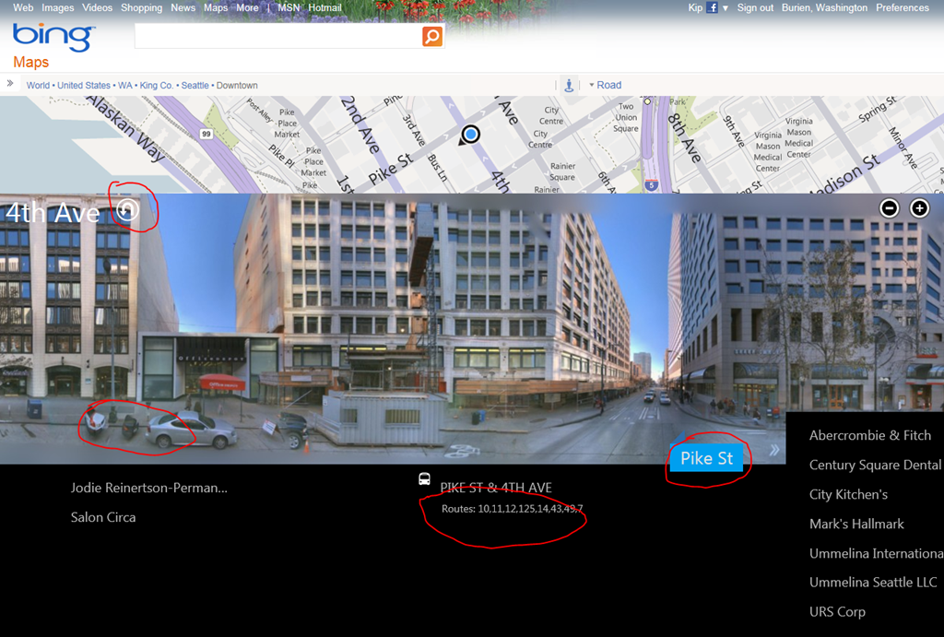
Task: Select the World breadcrumb
Action: click(38, 86)
